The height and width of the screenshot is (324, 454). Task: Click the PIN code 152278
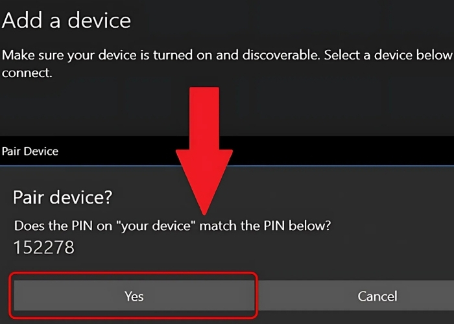click(44, 248)
